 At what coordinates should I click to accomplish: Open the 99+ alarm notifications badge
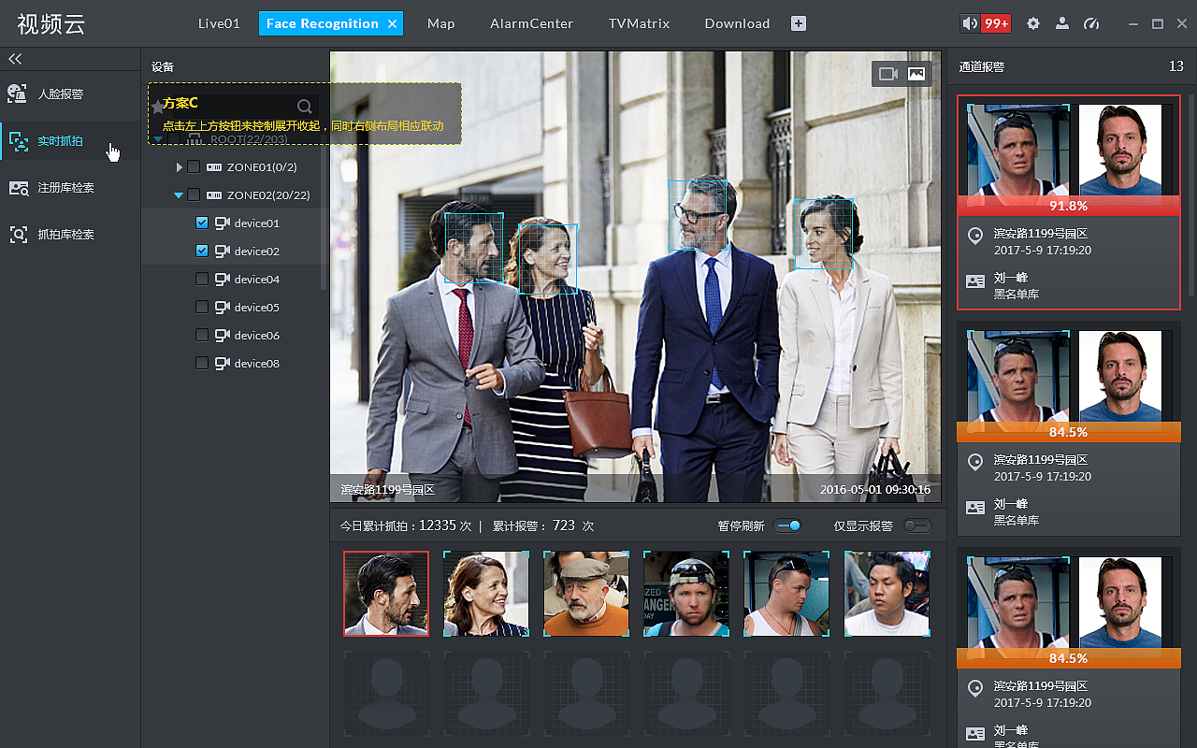click(x=996, y=23)
